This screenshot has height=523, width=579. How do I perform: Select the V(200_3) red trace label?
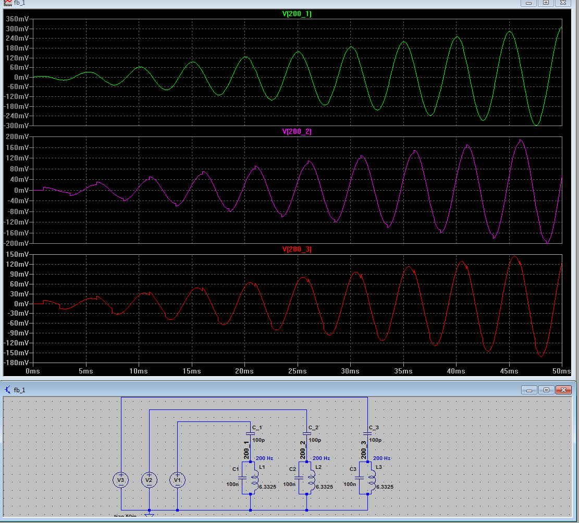pyautogui.click(x=297, y=249)
